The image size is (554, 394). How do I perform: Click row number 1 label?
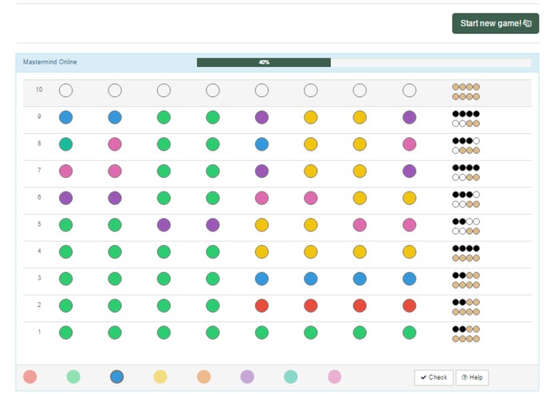click(x=39, y=332)
